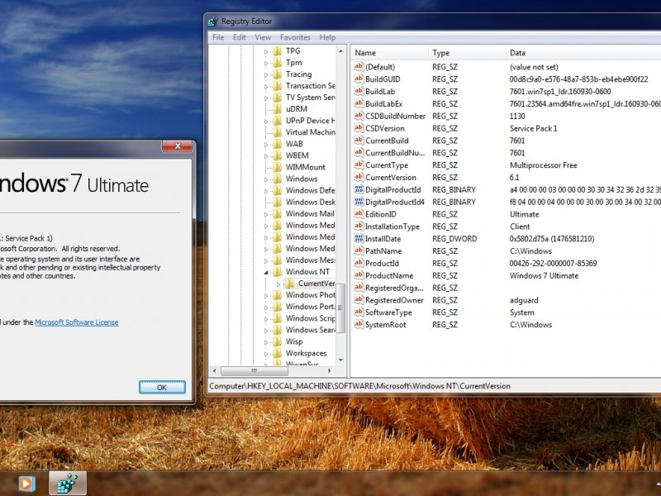Sort values by the Name column header

pyautogui.click(x=390, y=53)
